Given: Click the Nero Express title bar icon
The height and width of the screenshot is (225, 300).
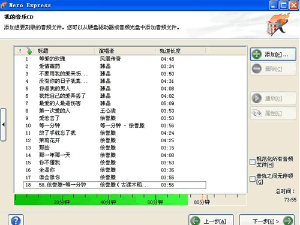Looking at the screenshot, I should click(4, 5).
